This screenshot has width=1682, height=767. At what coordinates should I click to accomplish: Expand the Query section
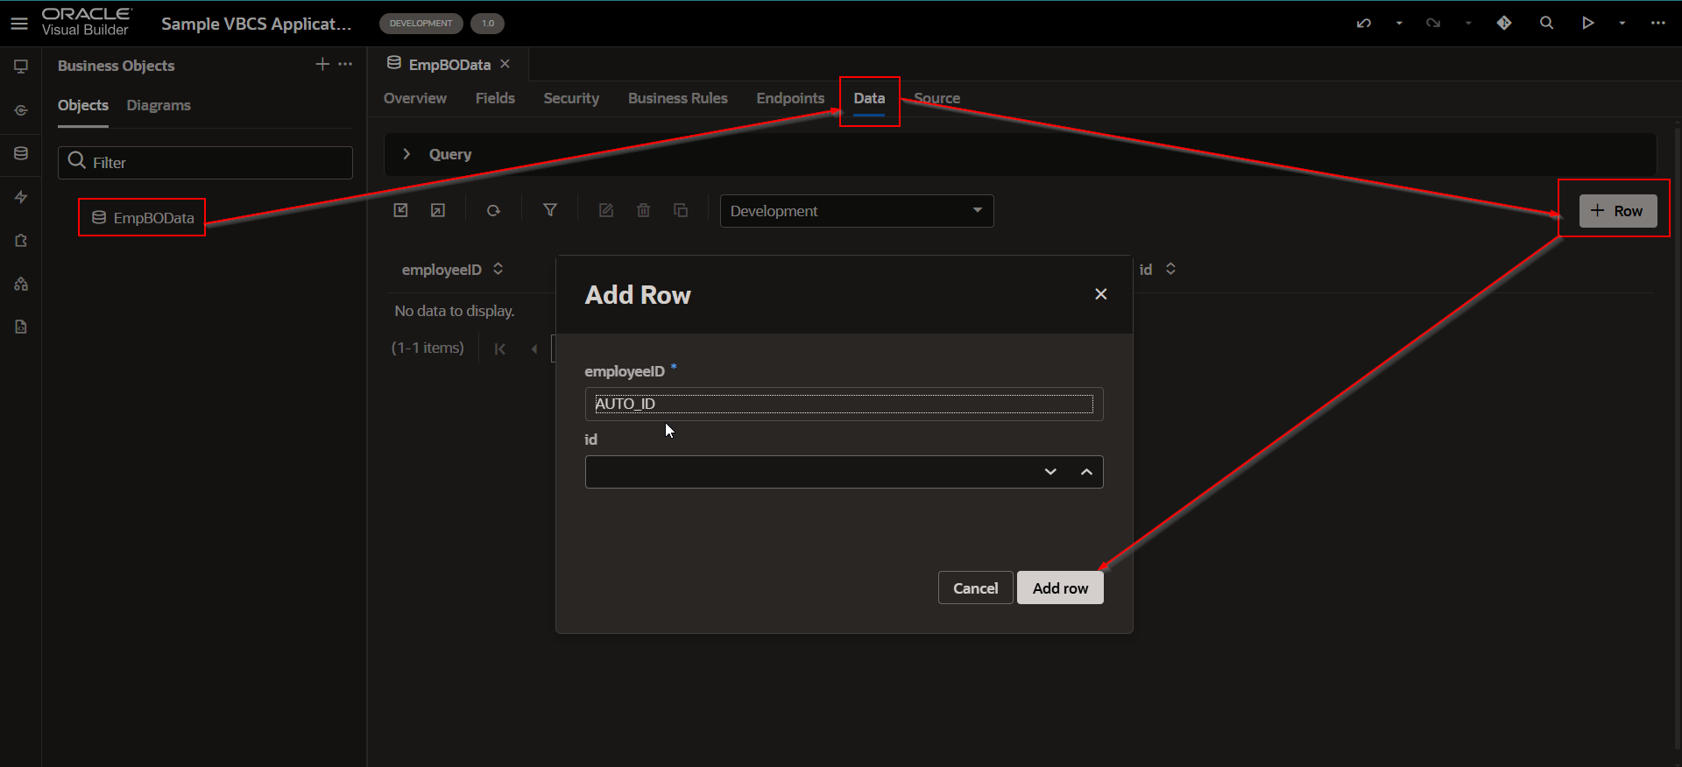406,154
